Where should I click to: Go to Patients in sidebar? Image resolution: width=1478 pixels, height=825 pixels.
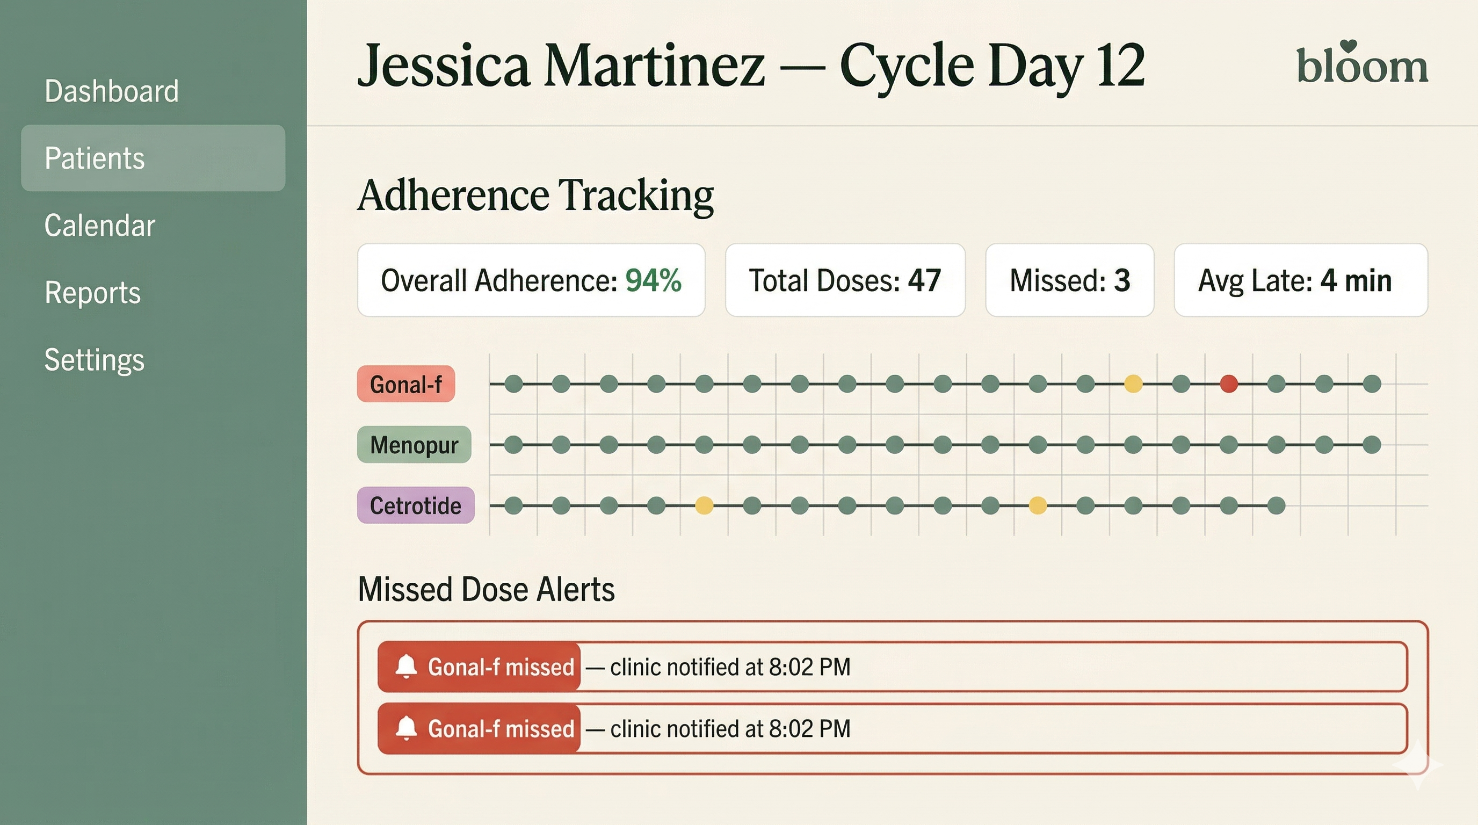pos(95,158)
